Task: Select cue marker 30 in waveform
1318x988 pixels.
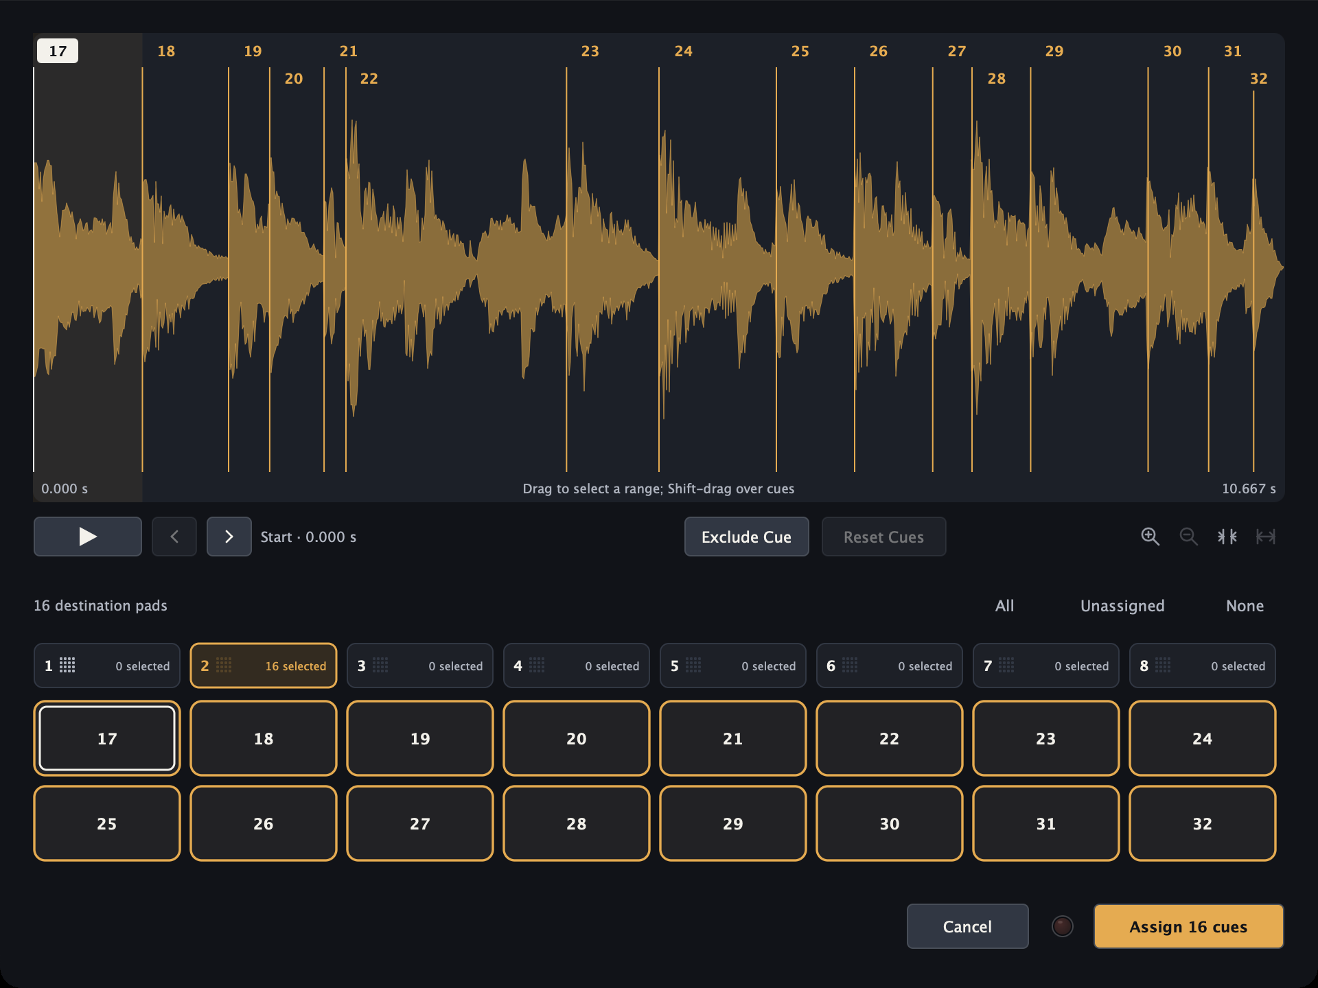Action: (x=1172, y=51)
